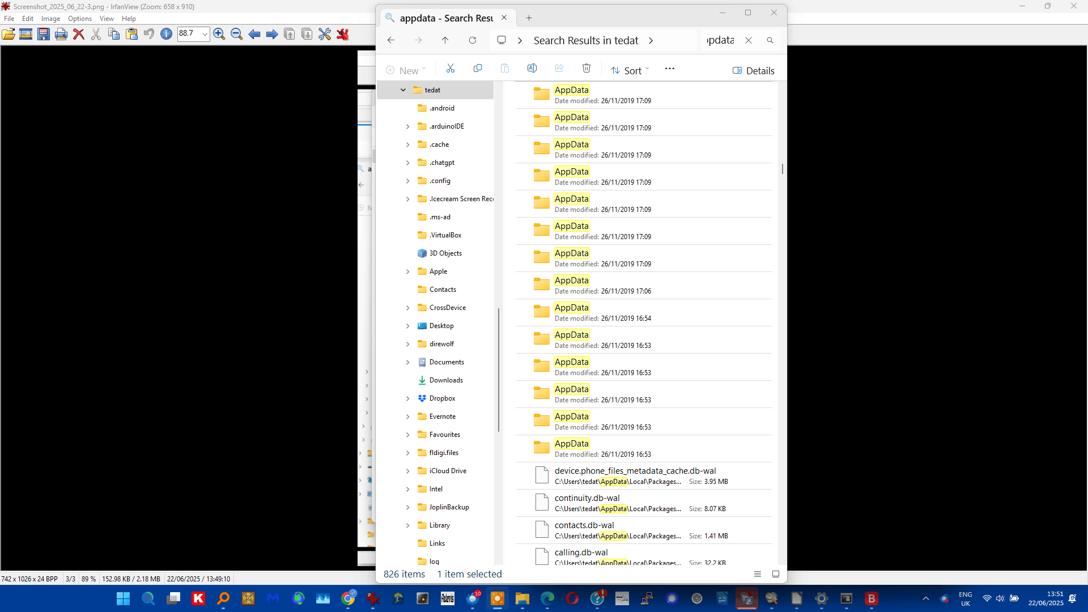Switch to details list view icon

(x=758, y=574)
